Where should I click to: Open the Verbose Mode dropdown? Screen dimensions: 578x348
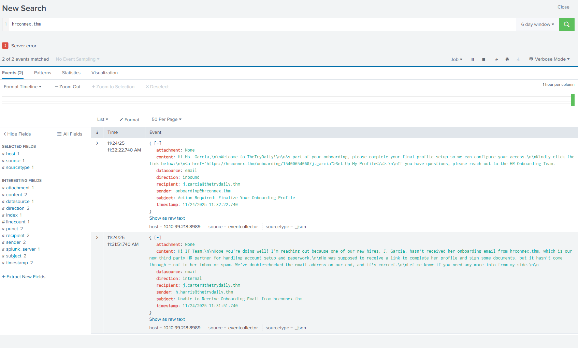549,59
